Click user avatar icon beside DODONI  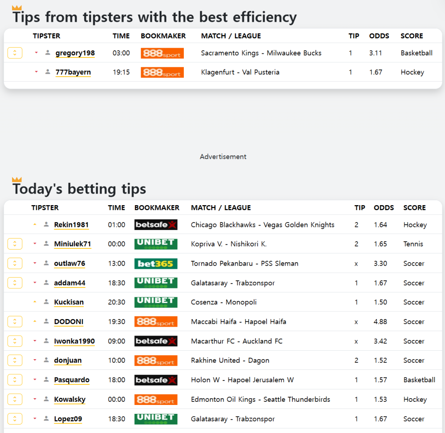tap(46, 321)
